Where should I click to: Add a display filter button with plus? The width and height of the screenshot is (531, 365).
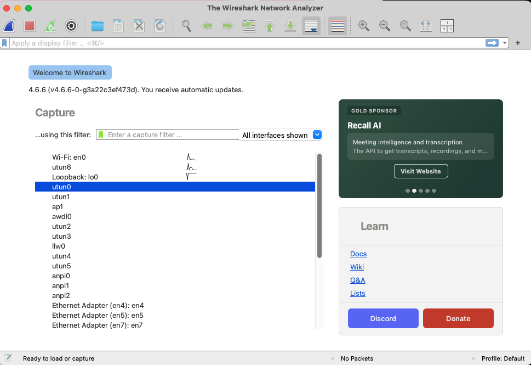coord(518,43)
